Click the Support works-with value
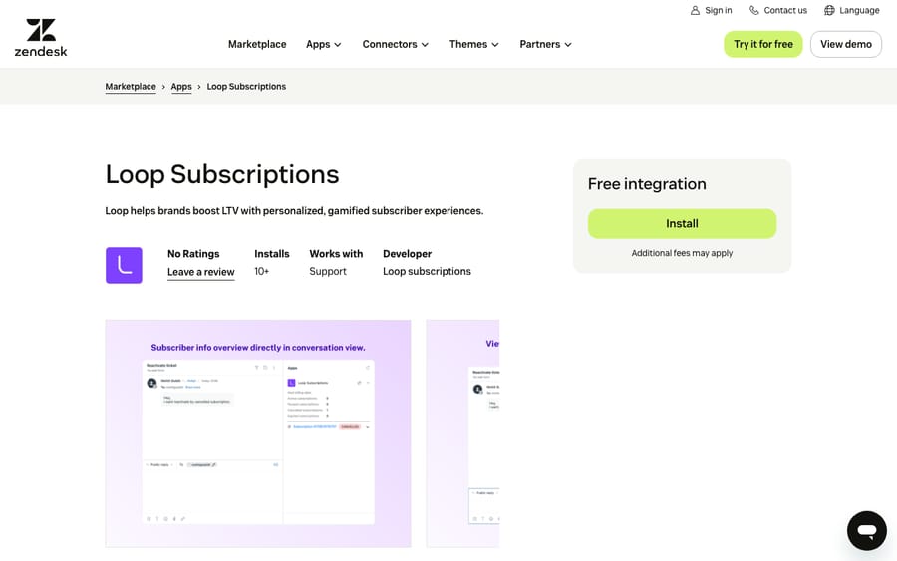The width and height of the screenshot is (897, 561). [x=328, y=271]
